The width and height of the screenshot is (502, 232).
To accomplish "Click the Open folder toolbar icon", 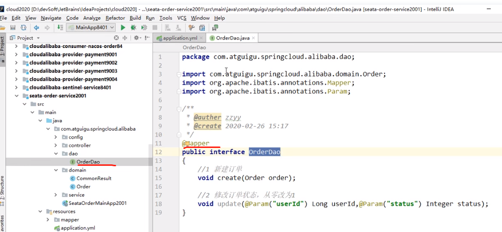I will (3, 28).
